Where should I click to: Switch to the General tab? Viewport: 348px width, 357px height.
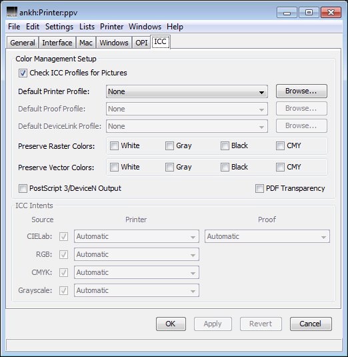(x=23, y=43)
